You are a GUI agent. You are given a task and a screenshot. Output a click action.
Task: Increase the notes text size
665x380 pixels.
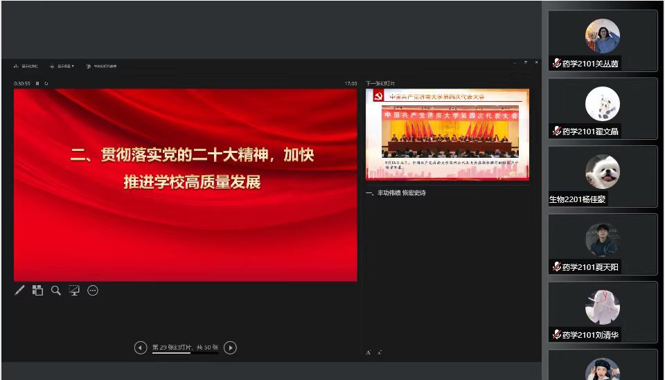click(369, 352)
